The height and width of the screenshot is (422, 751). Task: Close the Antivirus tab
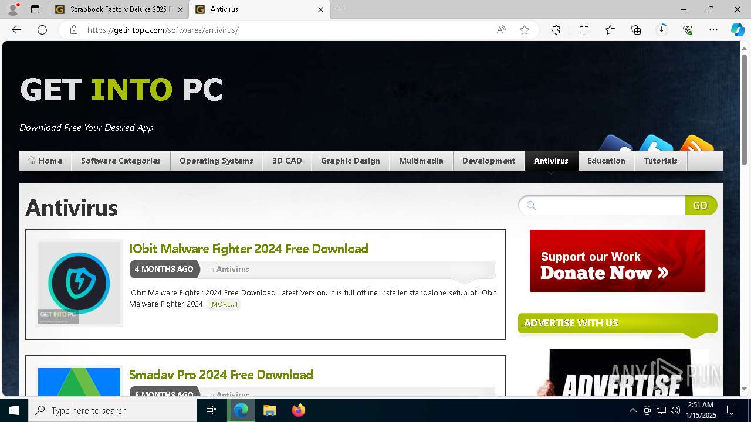(320, 9)
